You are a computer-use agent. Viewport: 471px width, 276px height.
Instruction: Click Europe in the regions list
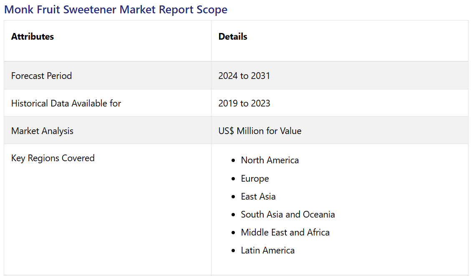click(x=254, y=179)
